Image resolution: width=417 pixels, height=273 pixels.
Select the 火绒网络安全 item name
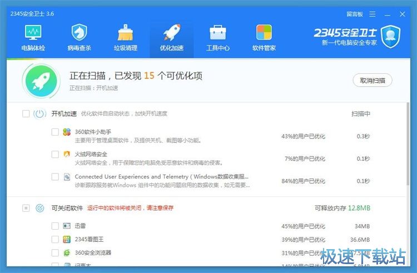click(91, 154)
